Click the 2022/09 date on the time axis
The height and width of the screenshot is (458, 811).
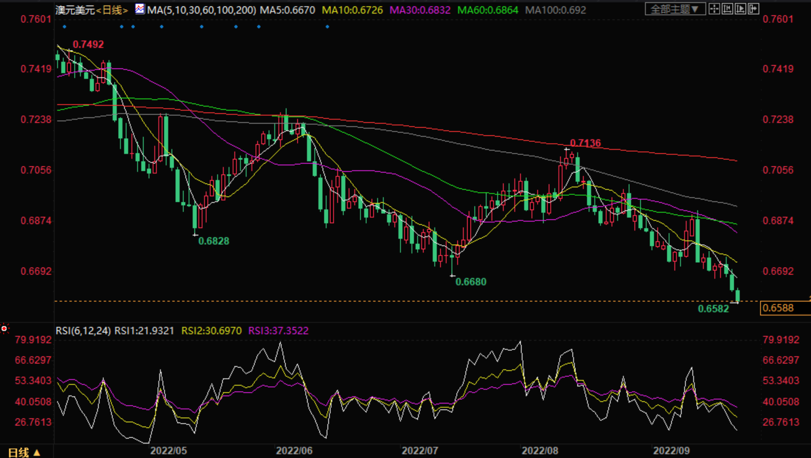tap(672, 451)
